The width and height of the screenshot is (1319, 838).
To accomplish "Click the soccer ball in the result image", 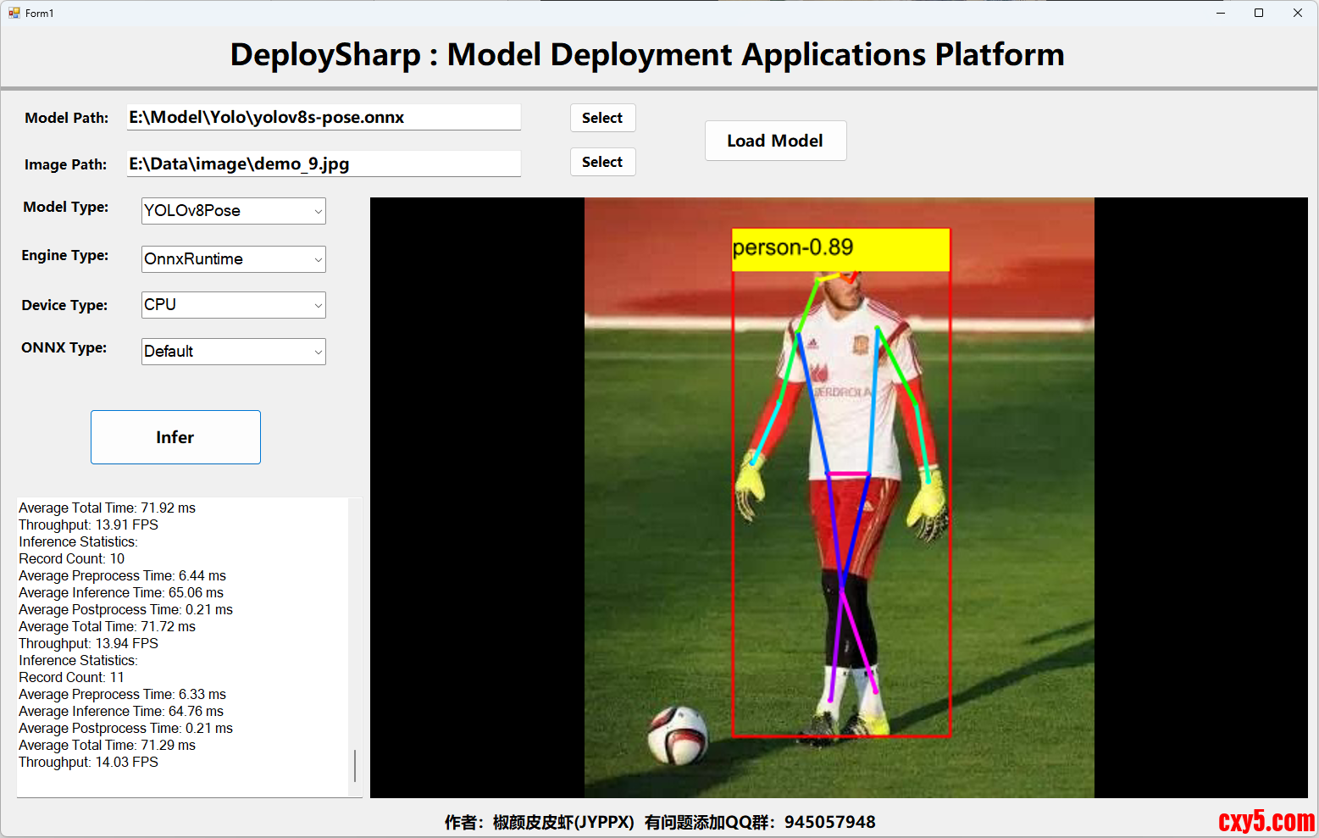I will pos(678,734).
